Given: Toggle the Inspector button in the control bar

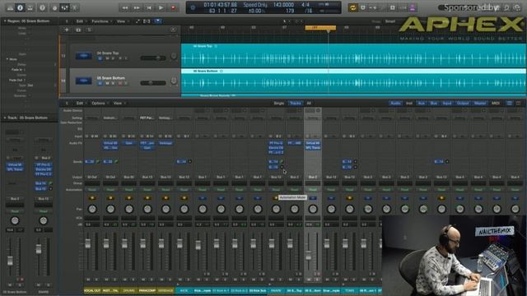Looking at the screenshot, I should (x=20, y=7).
